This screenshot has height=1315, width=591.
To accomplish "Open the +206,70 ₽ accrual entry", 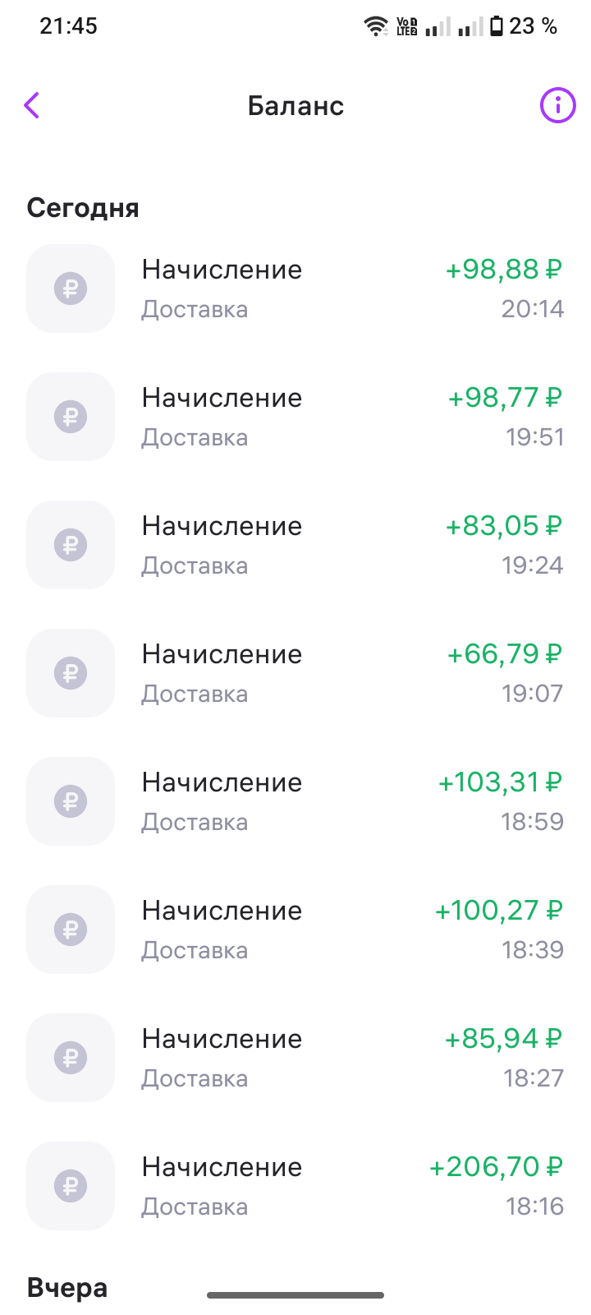I will point(295,1186).
